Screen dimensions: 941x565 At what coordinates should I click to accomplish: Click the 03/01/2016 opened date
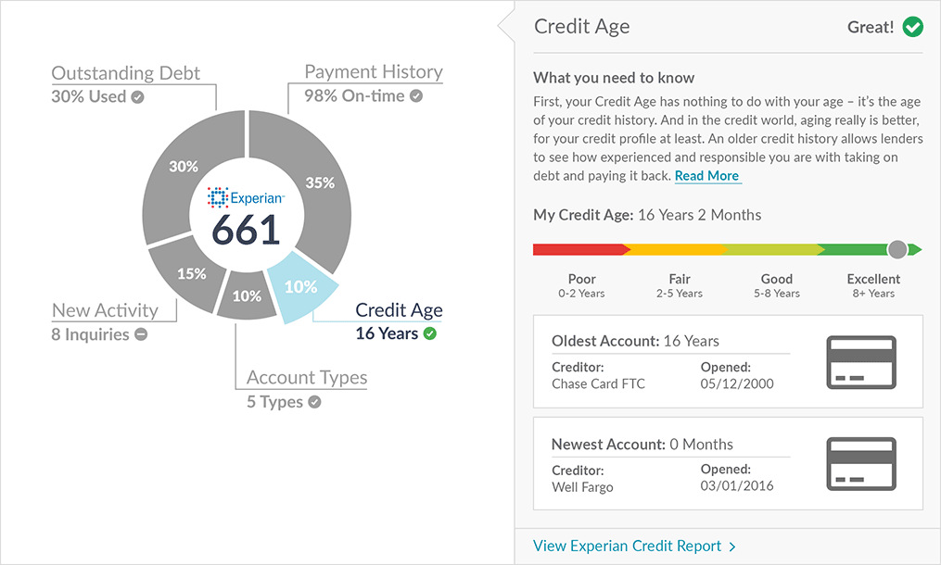(737, 486)
